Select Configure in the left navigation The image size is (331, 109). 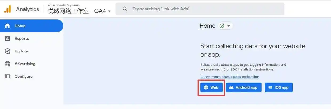[x=23, y=76]
